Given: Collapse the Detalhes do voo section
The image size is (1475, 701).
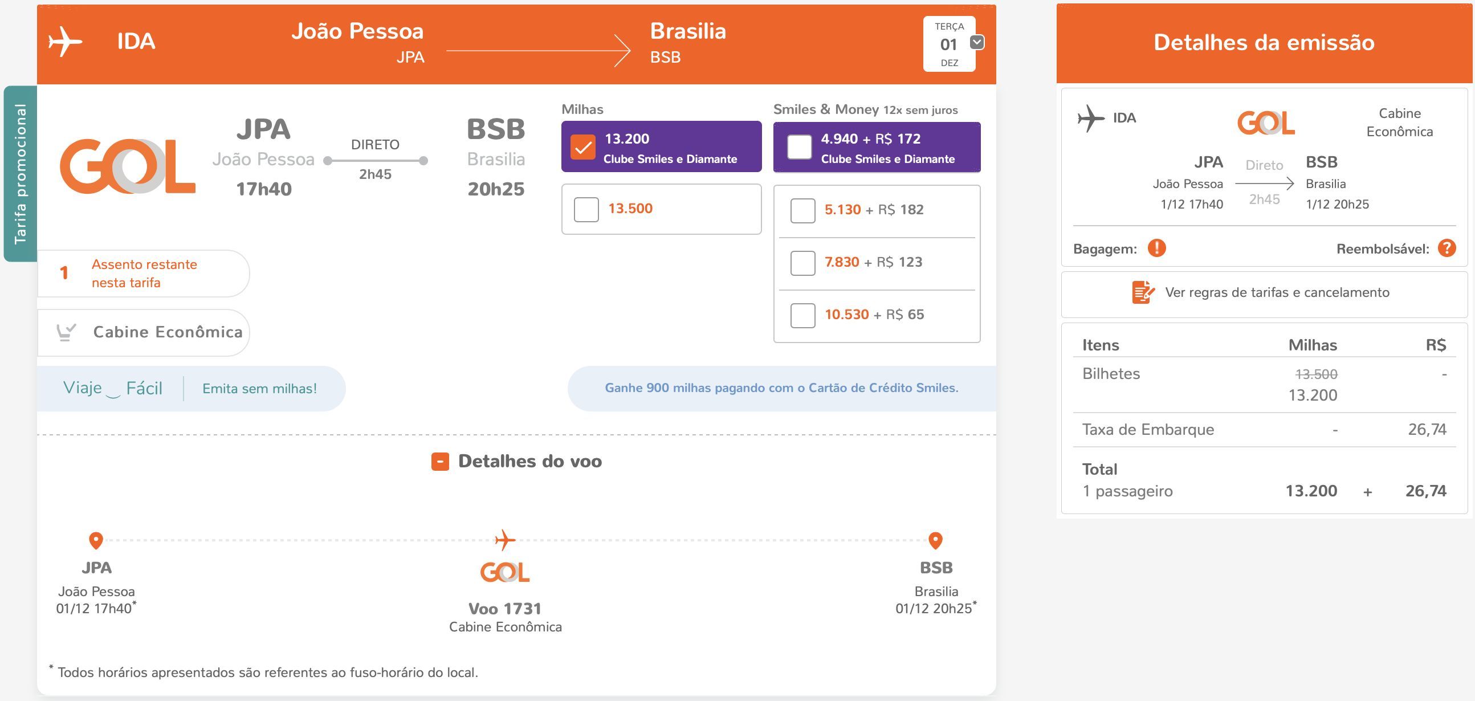Looking at the screenshot, I should (440, 462).
